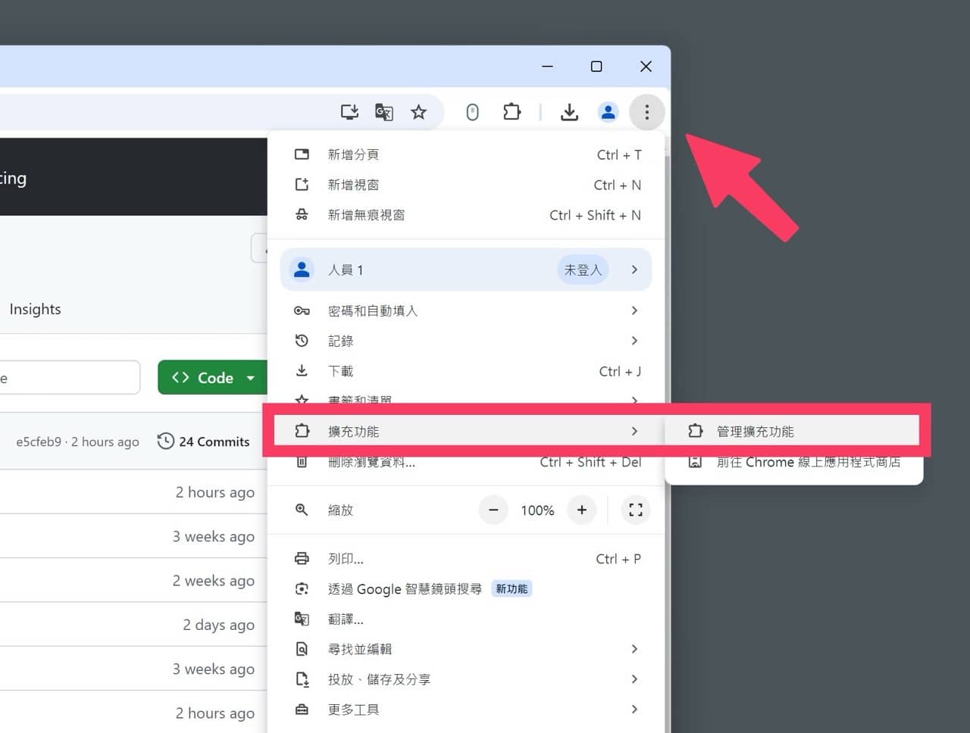Click the 未登入 sign-in badge
The height and width of the screenshot is (733, 970).
583,270
